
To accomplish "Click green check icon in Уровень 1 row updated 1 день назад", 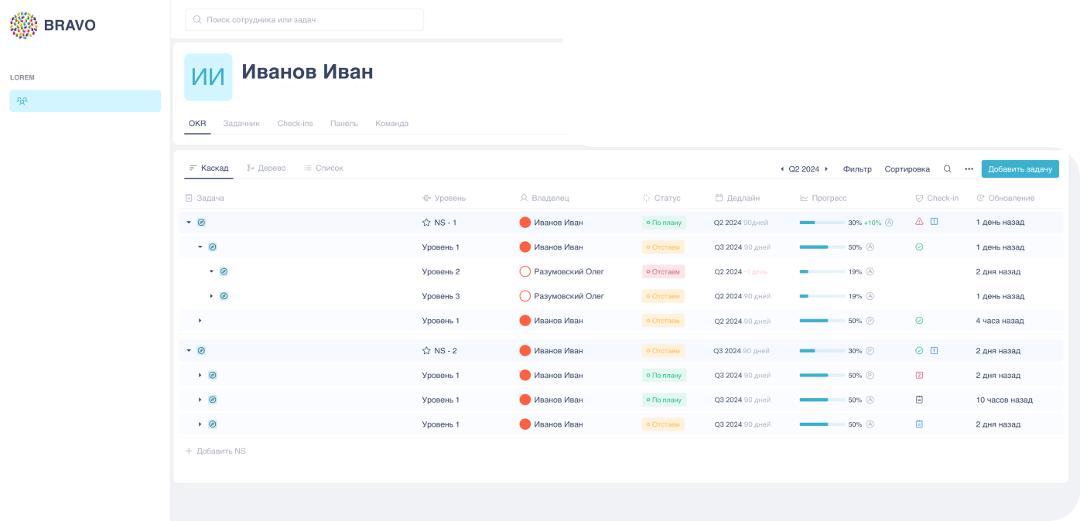I will pos(919,247).
